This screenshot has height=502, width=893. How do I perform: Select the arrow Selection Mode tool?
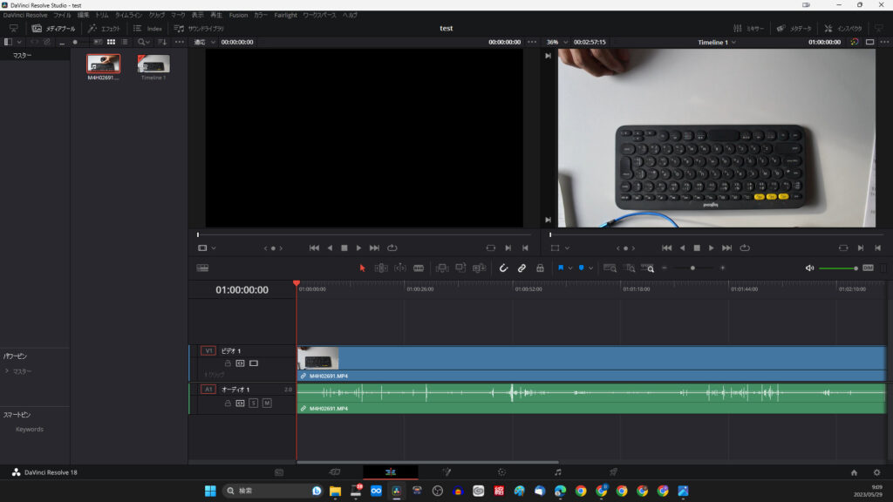click(362, 268)
